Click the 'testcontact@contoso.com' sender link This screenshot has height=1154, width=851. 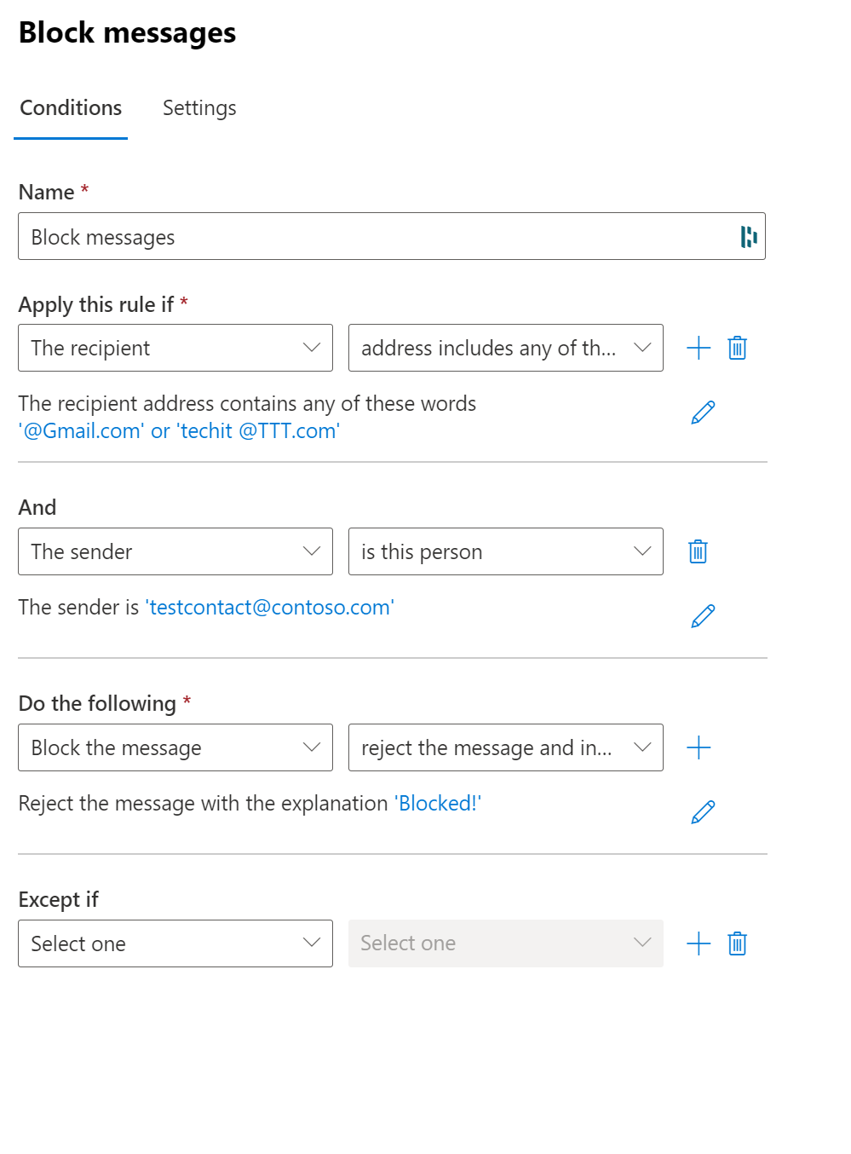(x=270, y=608)
